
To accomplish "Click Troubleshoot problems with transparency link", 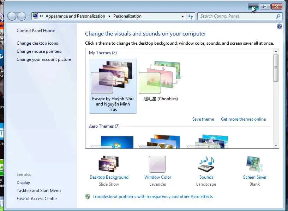I will click(x=152, y=197).
